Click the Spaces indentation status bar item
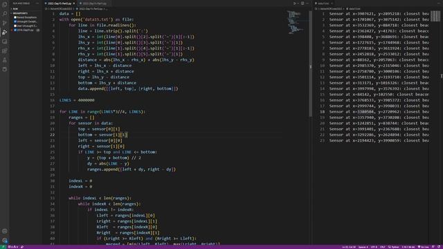 click(x=363, y=247)
